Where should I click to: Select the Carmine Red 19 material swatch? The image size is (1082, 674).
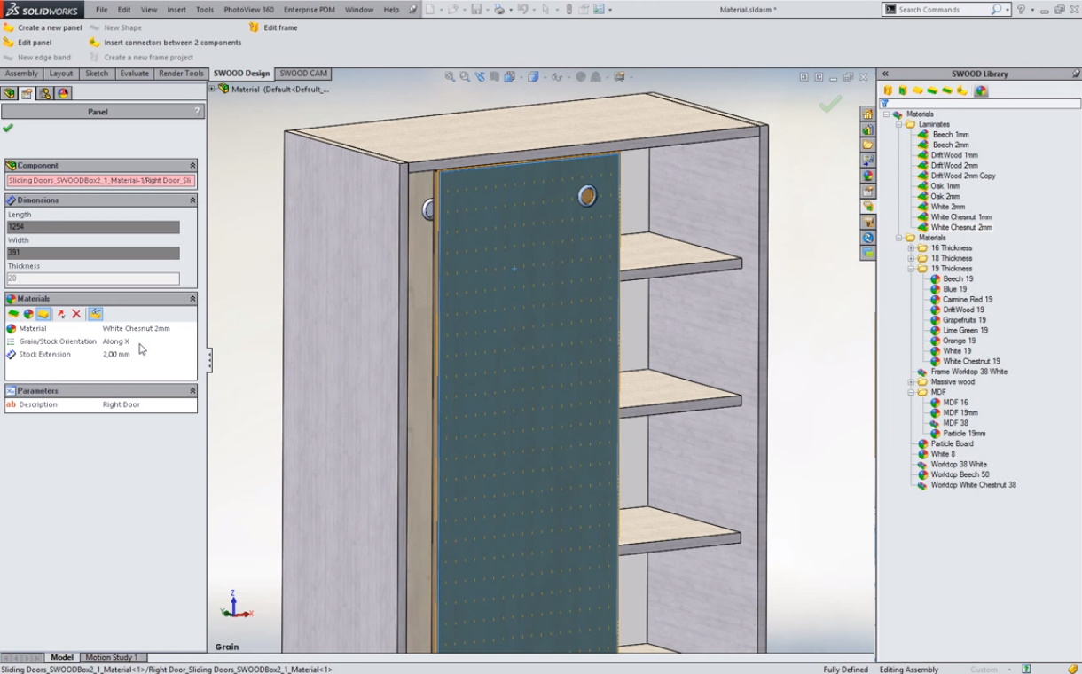click(x=967, y=300)
